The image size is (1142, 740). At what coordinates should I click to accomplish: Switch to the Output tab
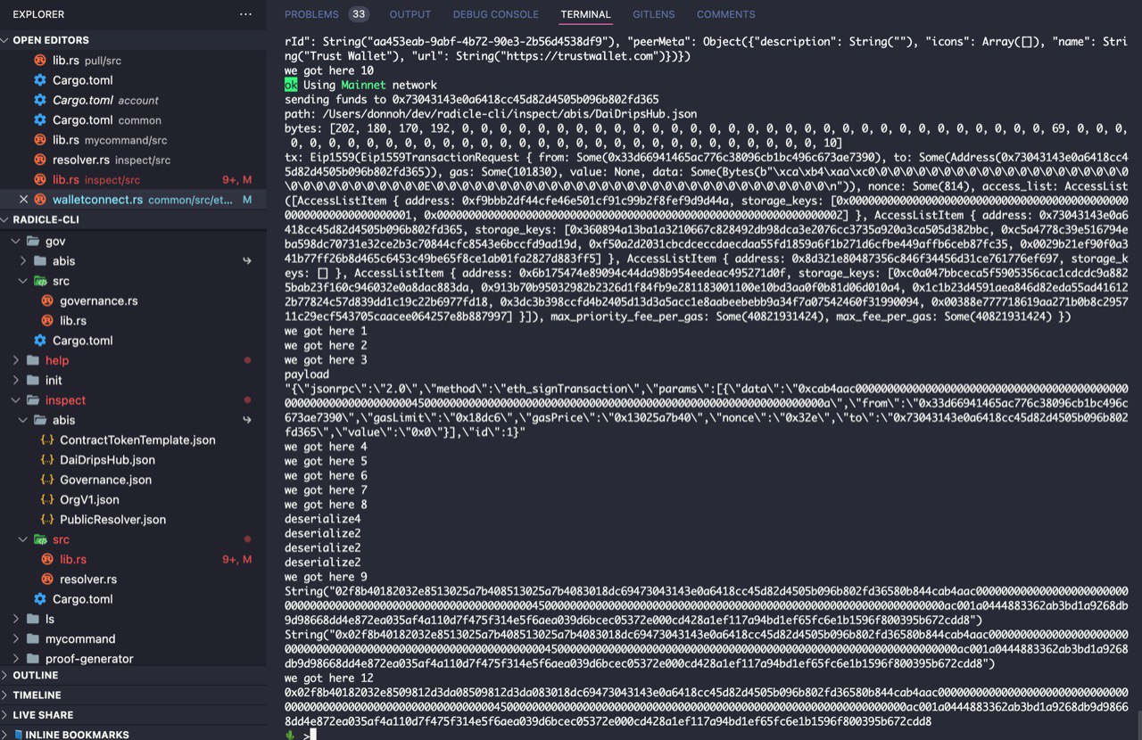coord(410,14)
